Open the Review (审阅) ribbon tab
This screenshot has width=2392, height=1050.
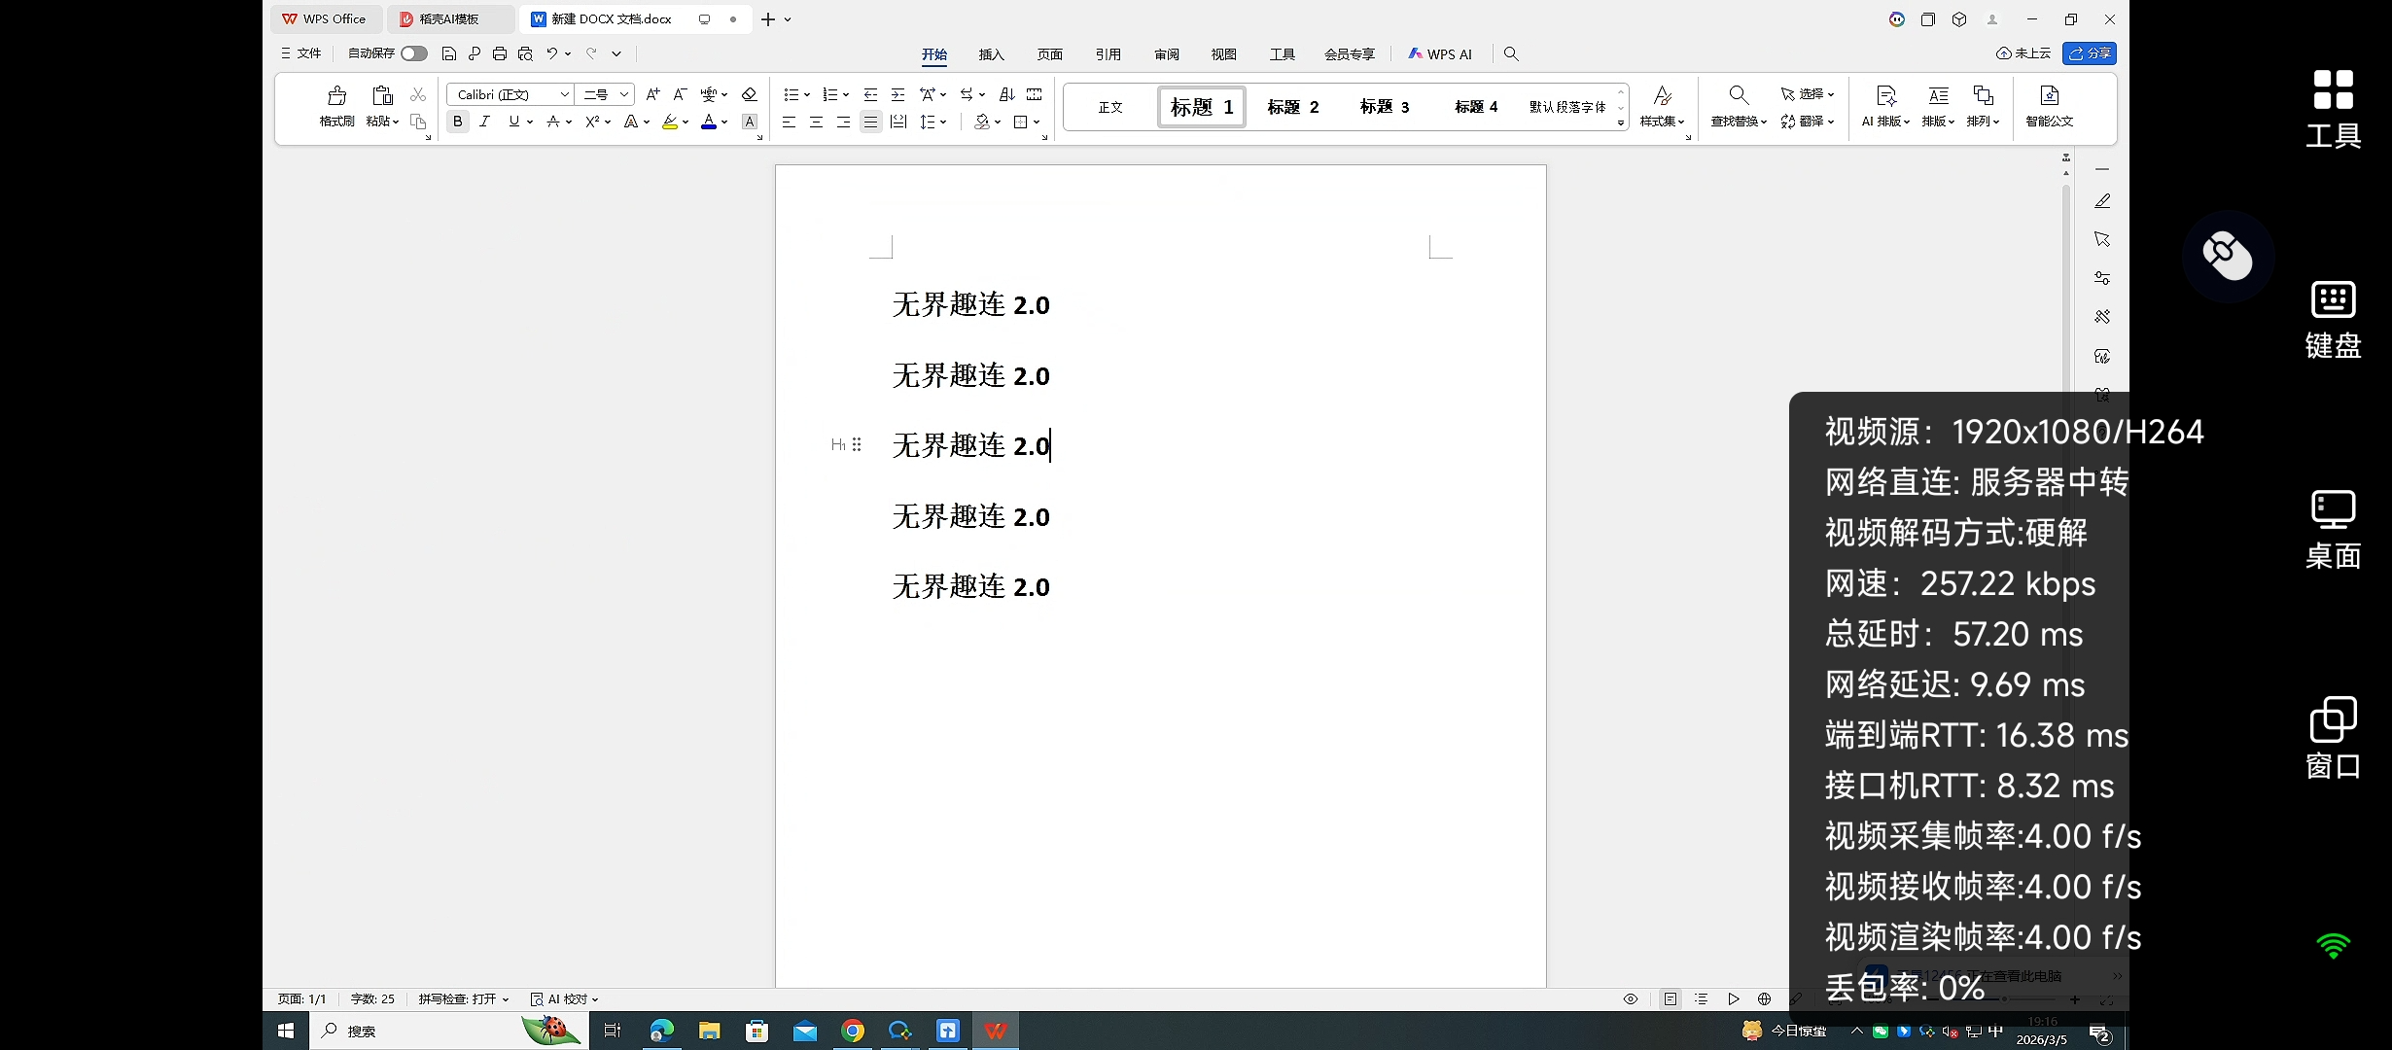(1166, 54)
